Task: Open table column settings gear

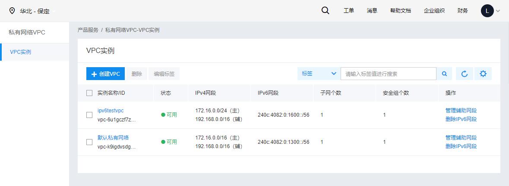Action: click(x=483, y=74)
